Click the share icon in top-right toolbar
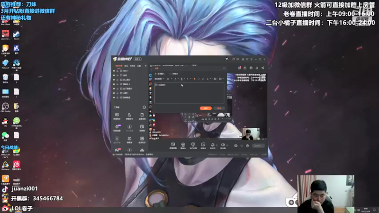Image resolution: width=379 pixels, height=213 pixels. point(263,68)
